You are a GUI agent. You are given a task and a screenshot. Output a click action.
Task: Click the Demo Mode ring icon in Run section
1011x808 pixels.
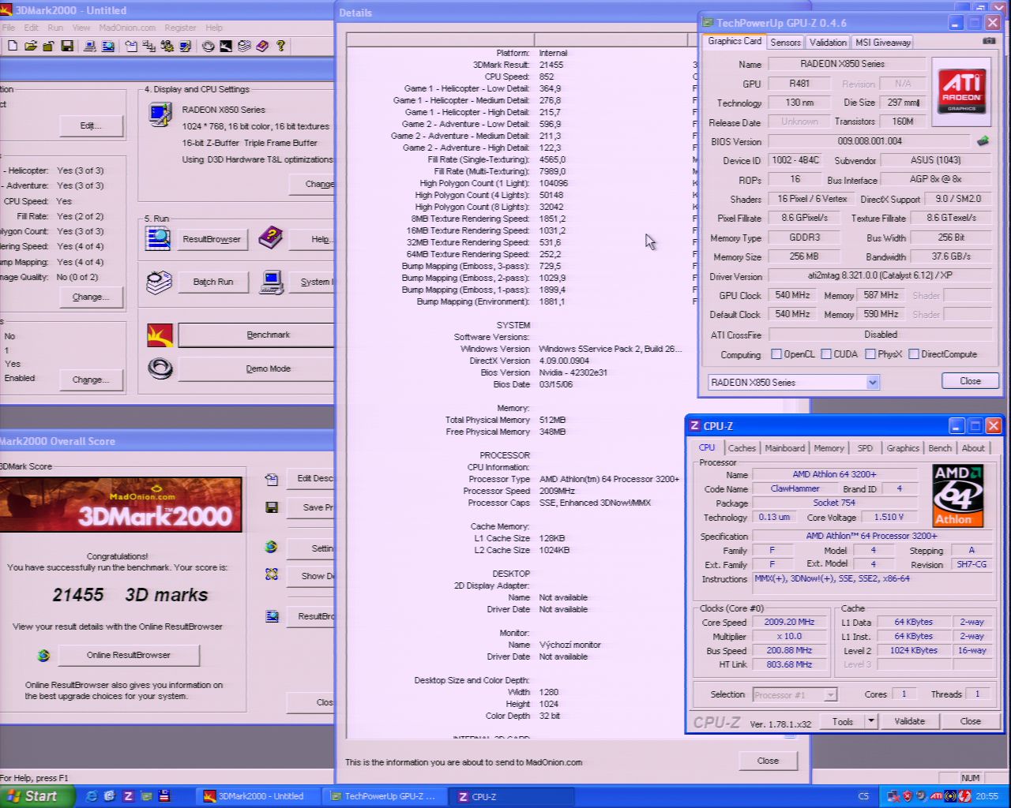pyautogui.click(x=160, y=368)
